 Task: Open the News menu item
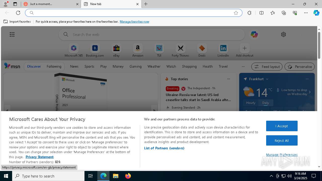tap(74, 66)
